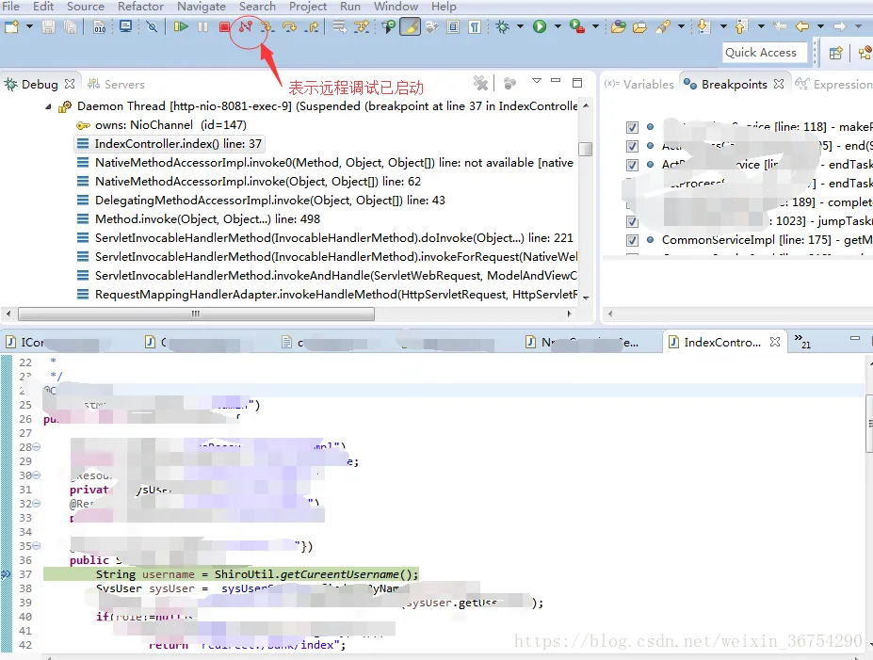The image size is (873, 660).
Task: Open the Back history dropdown arrow
Action: pos(820,26)
